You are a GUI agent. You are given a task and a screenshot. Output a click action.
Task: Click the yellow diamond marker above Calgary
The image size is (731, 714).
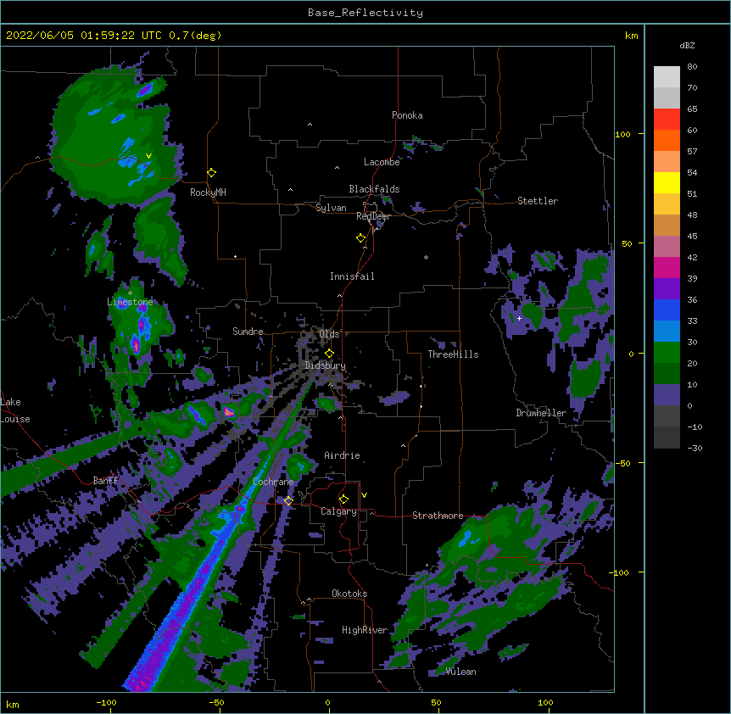(343, 499)
